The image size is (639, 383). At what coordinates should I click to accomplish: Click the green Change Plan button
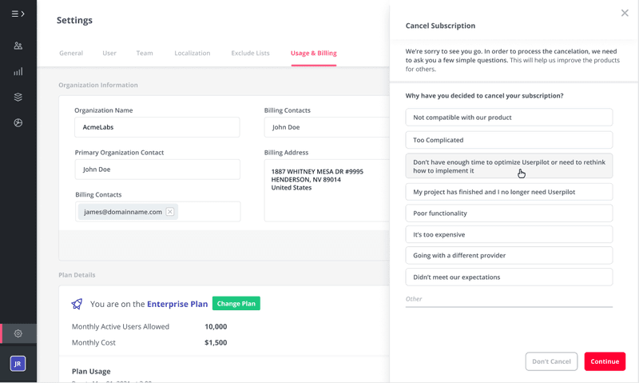(236, 304)
